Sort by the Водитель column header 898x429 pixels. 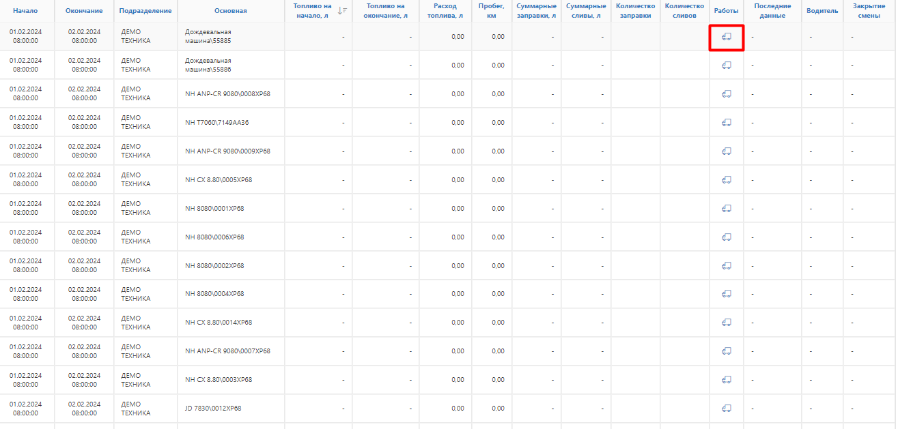822,11
